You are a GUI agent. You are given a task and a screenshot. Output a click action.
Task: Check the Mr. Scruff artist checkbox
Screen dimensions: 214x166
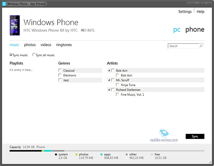point(113,80)
